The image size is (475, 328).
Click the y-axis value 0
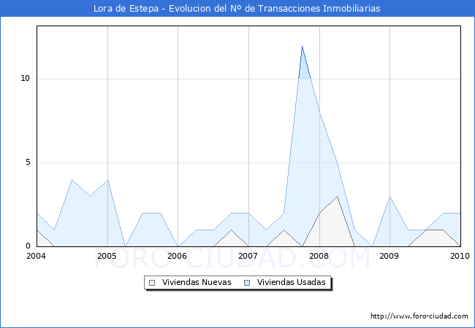click(x=28, y=246)
